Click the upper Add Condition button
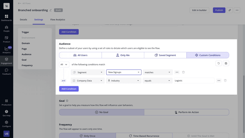Image resolution: width=245 pixels, height=138 pixels. tap(69, 32)
